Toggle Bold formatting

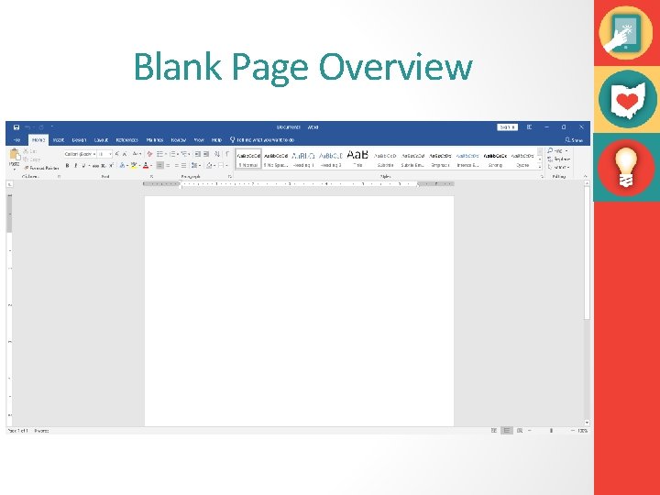point(67,165)
